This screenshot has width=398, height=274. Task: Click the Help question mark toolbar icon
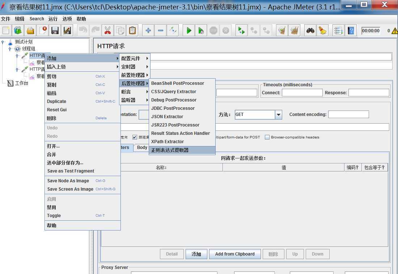(351, 31)
